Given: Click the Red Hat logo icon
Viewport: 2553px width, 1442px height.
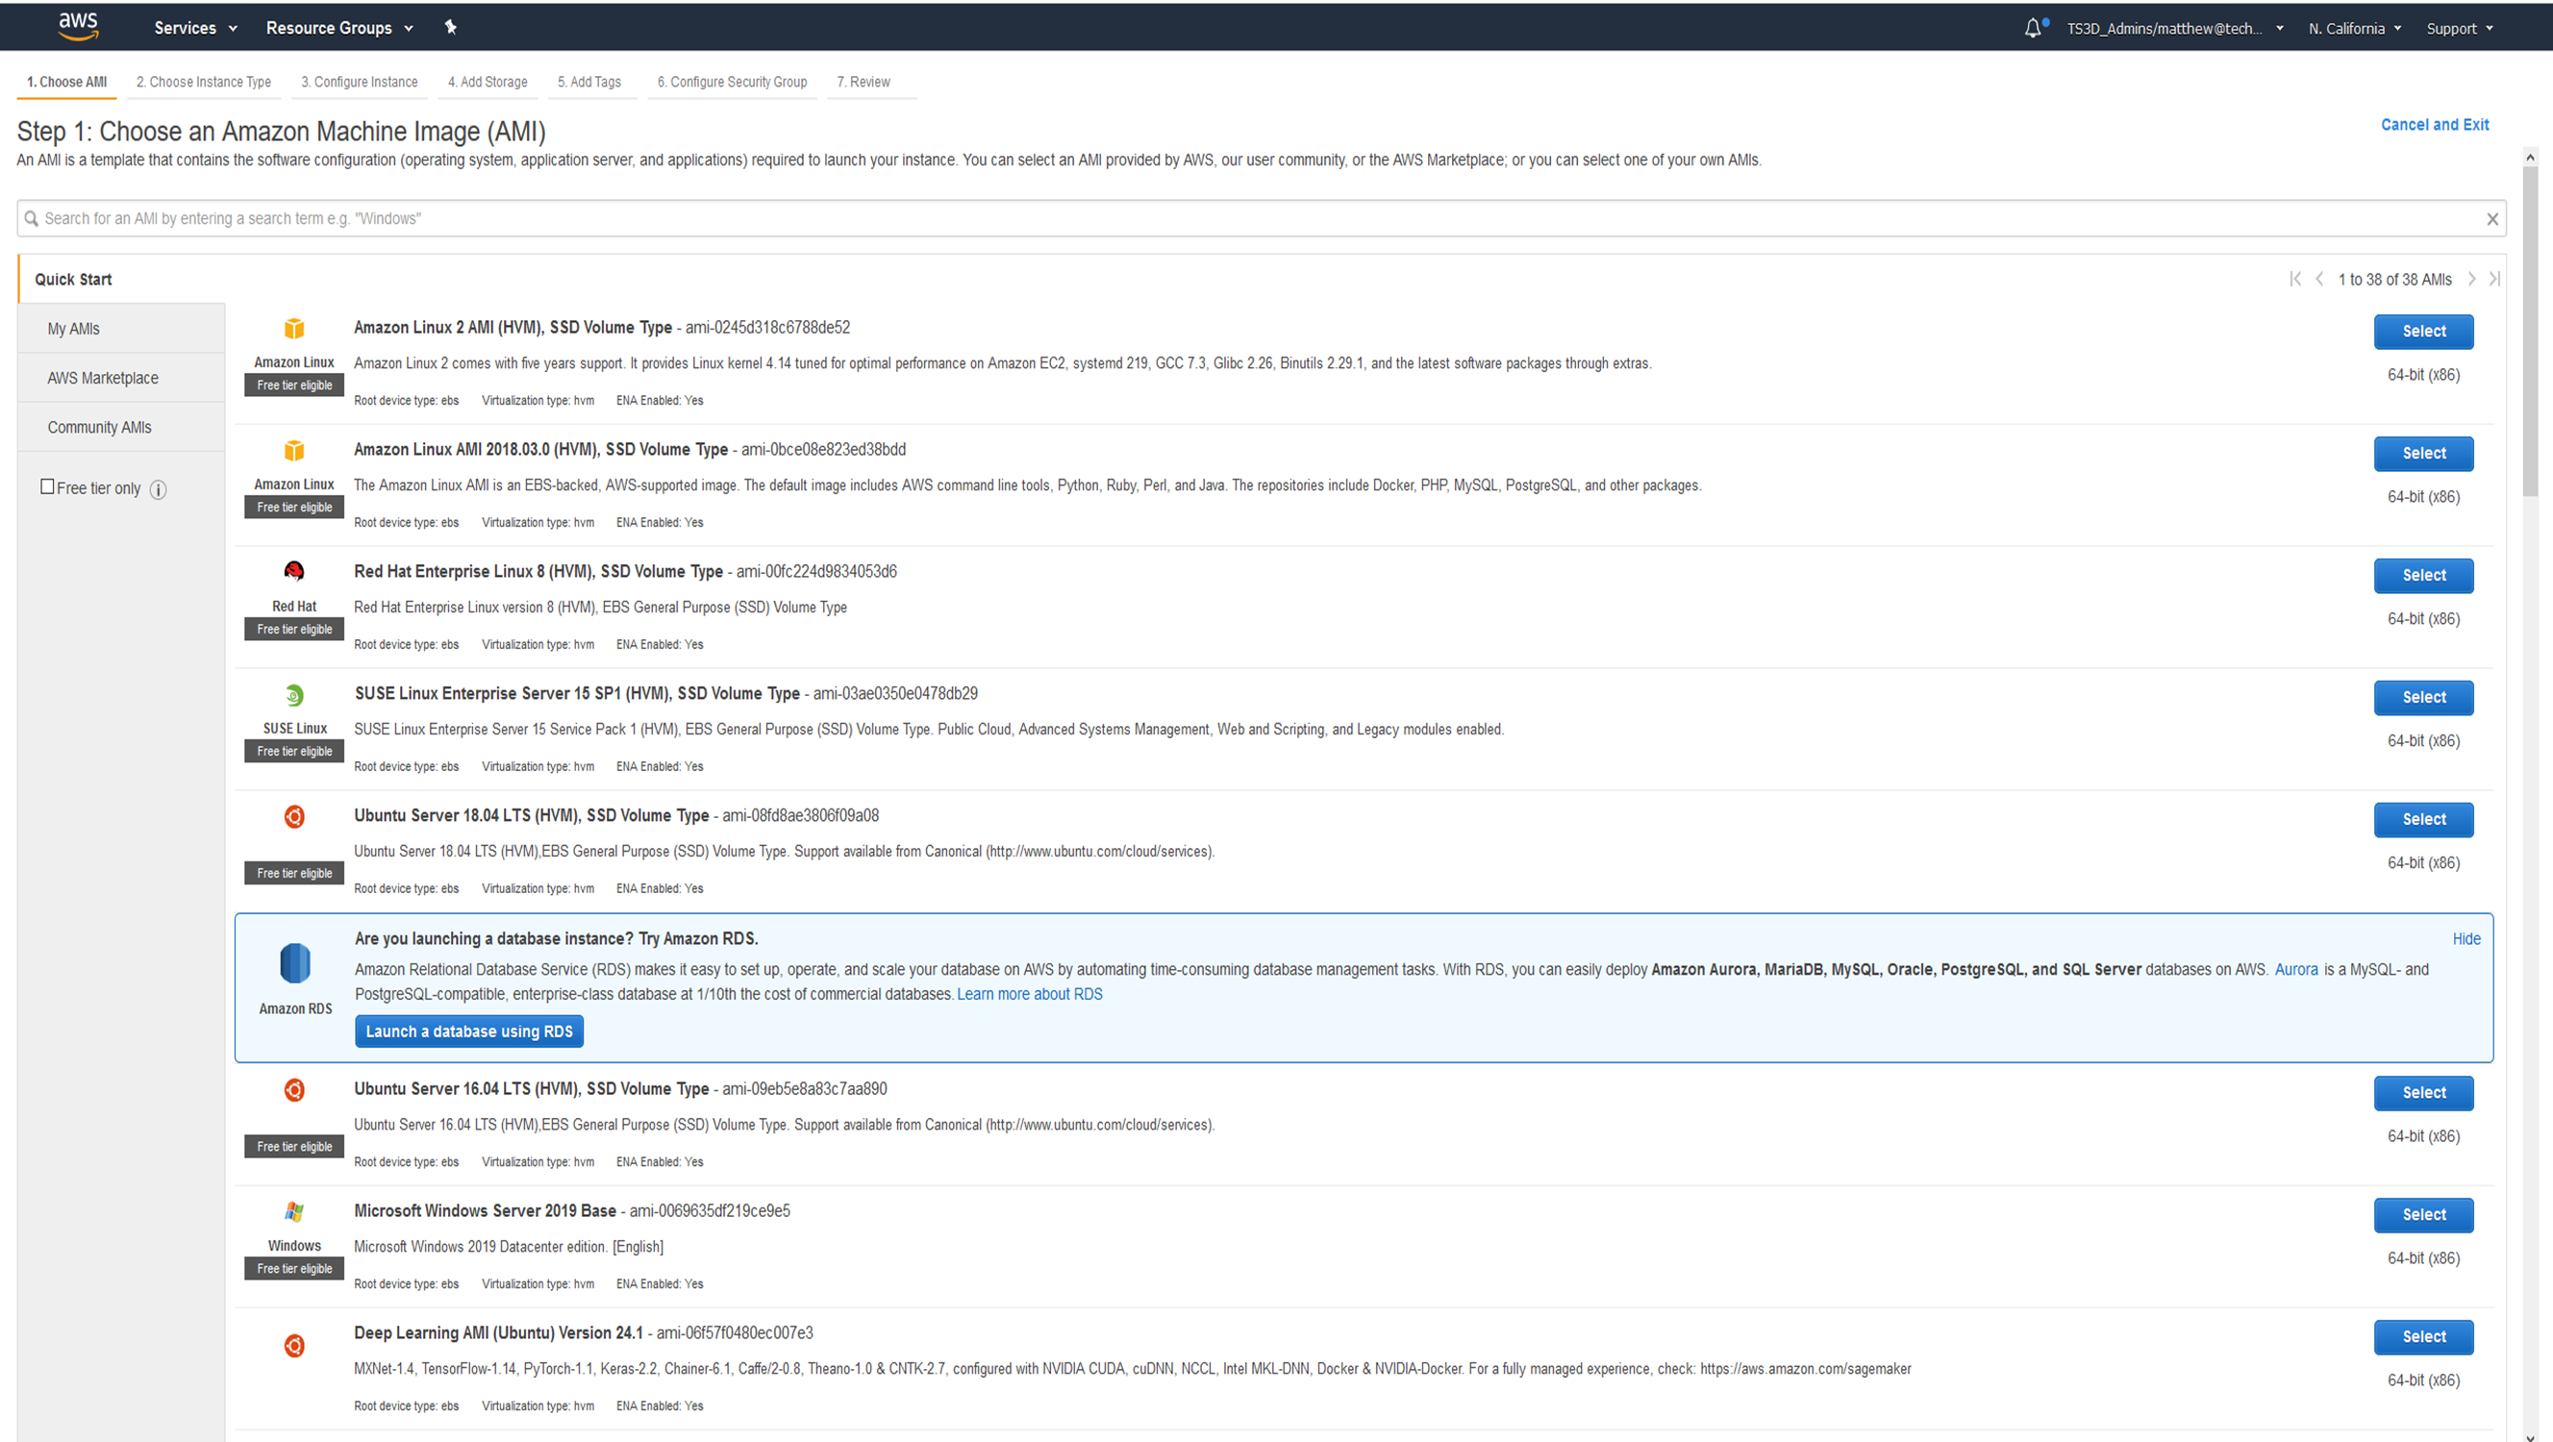Looking at the screenshot, I should pyautogui.click(x=293, y=571).
